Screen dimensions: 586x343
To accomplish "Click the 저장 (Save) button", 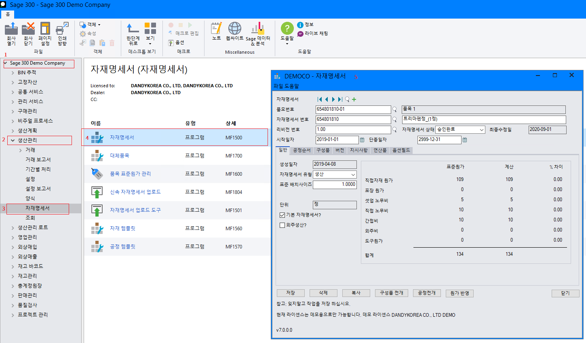I will pyautogui.click(x=290, y=293).
